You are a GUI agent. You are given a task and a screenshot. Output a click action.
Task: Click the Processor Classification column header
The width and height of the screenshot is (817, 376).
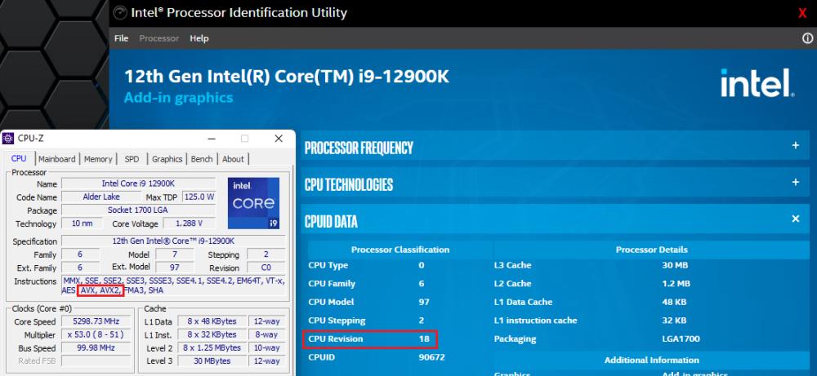[400, 250]
